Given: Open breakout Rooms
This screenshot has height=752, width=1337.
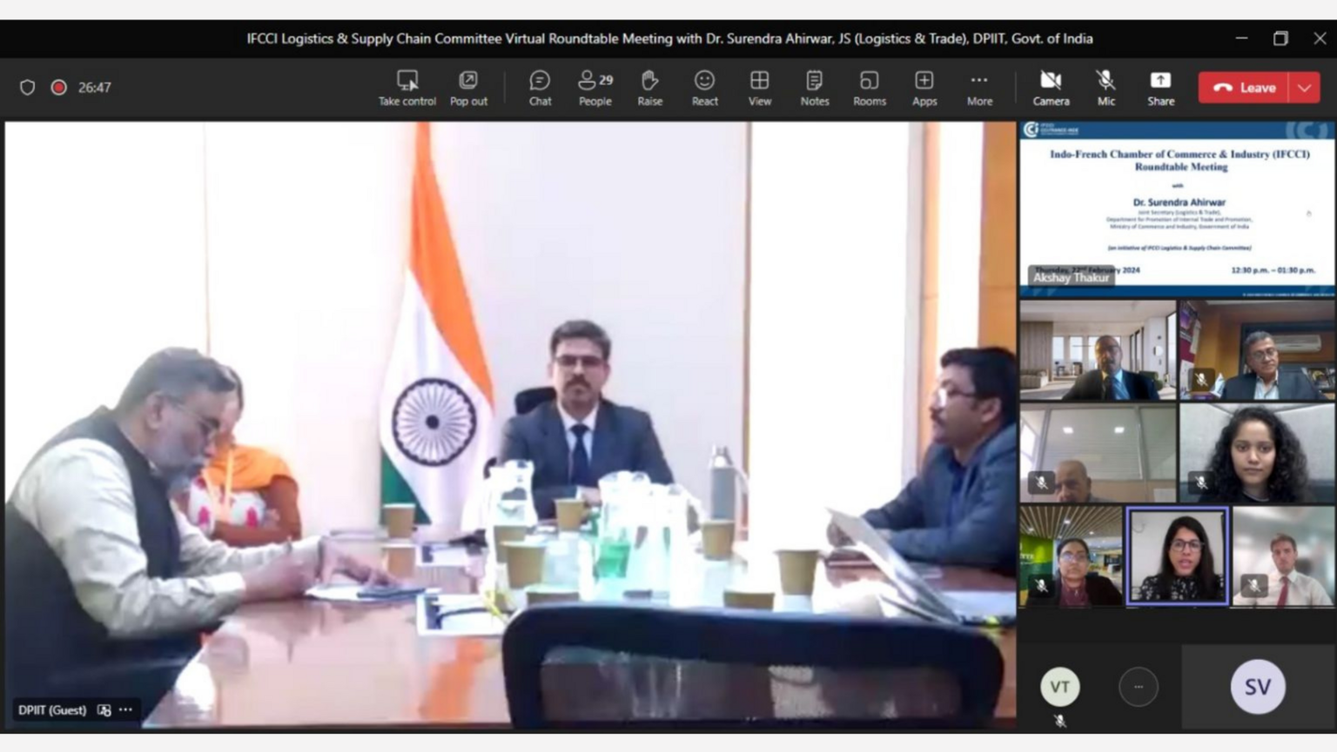Looking at the screenshot, I should (869, 88).
